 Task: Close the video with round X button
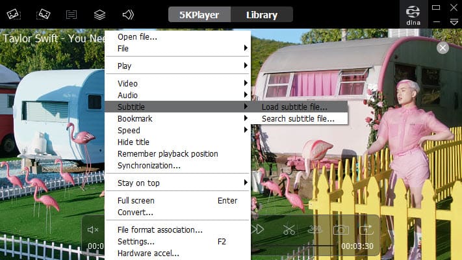(443, 47)
